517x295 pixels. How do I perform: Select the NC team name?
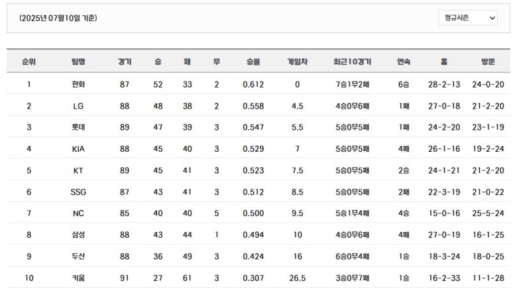coord(78,213)
